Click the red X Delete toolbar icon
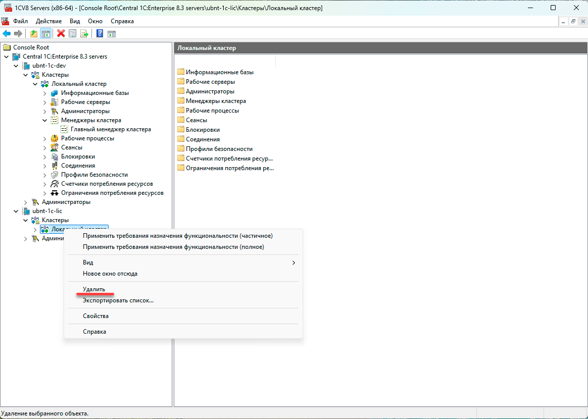Screen dimensions: 588x419 coord(61,34)
